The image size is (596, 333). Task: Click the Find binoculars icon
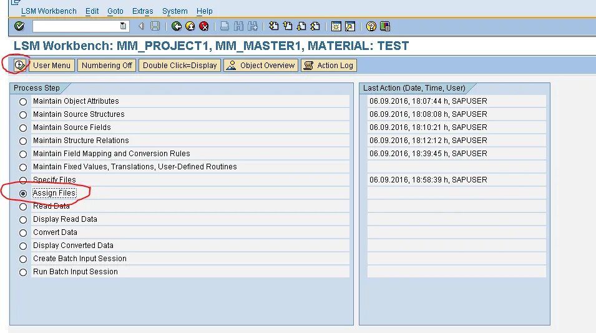pos(238,26)
